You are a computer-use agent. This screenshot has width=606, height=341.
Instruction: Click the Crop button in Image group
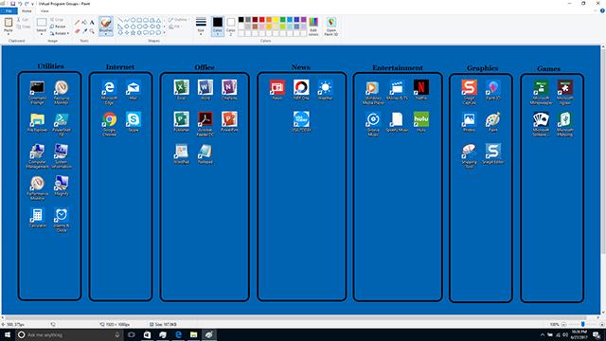click(x=57, y=19)
